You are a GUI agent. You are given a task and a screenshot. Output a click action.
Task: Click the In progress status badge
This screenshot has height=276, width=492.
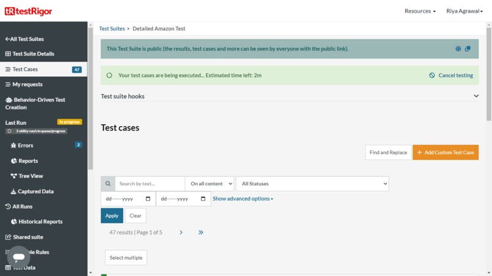click(x=70, y=122)
